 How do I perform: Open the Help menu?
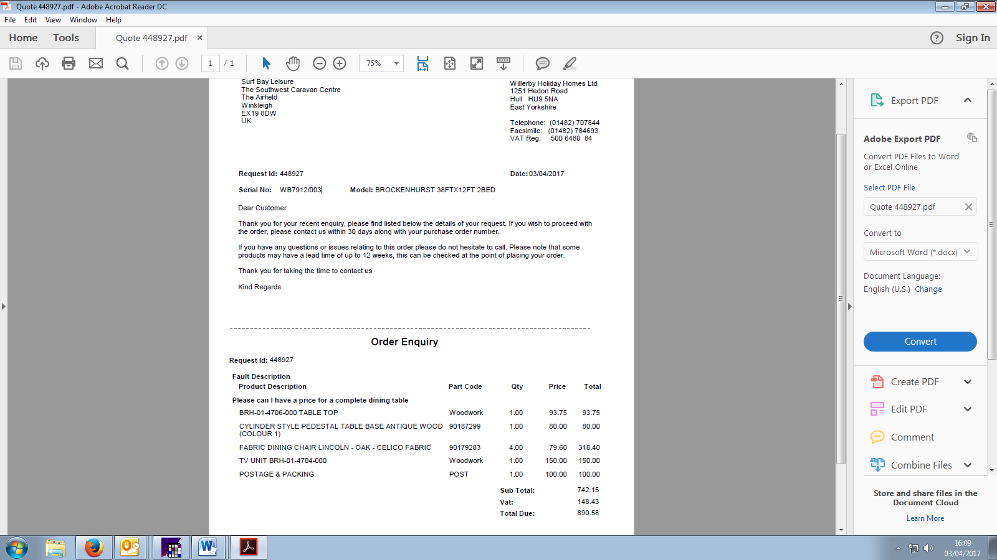(113, 20)
